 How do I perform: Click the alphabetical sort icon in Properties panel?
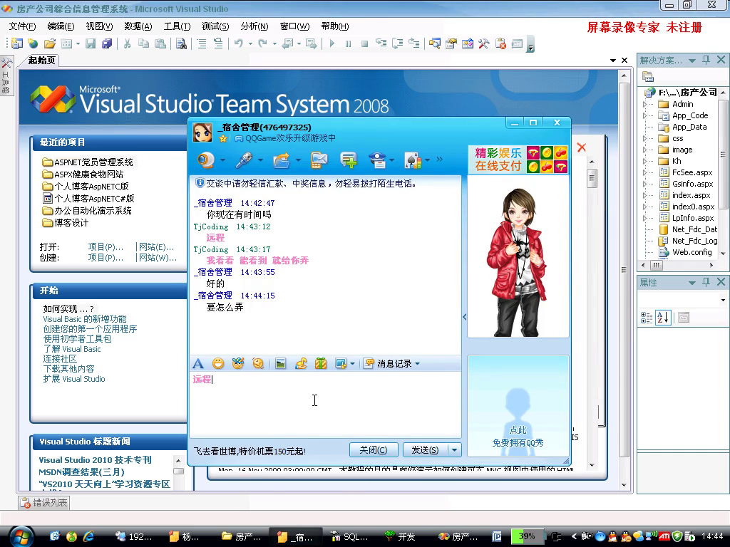663,318
